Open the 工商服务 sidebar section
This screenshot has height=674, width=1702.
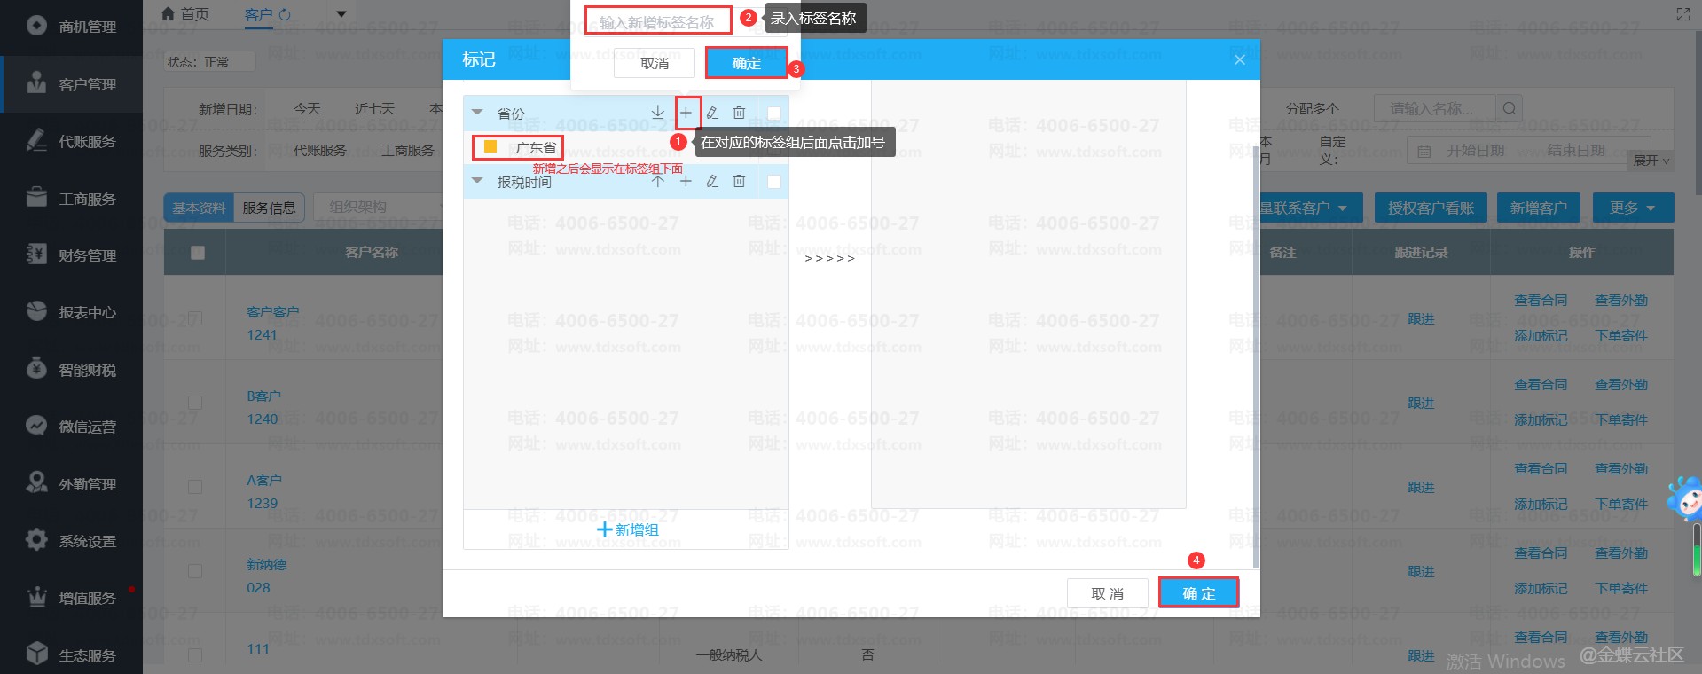(x=71, y=199)
